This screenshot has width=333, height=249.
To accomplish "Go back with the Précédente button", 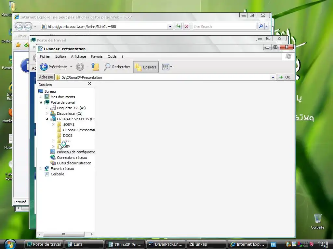I will pos(53,67).
